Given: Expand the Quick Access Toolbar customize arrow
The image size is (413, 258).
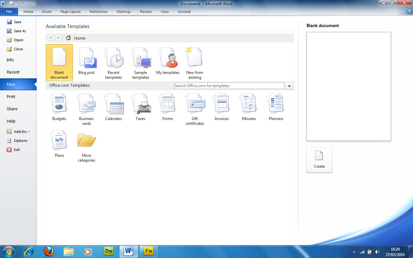Looking at the screenshot, I should 36,4.
